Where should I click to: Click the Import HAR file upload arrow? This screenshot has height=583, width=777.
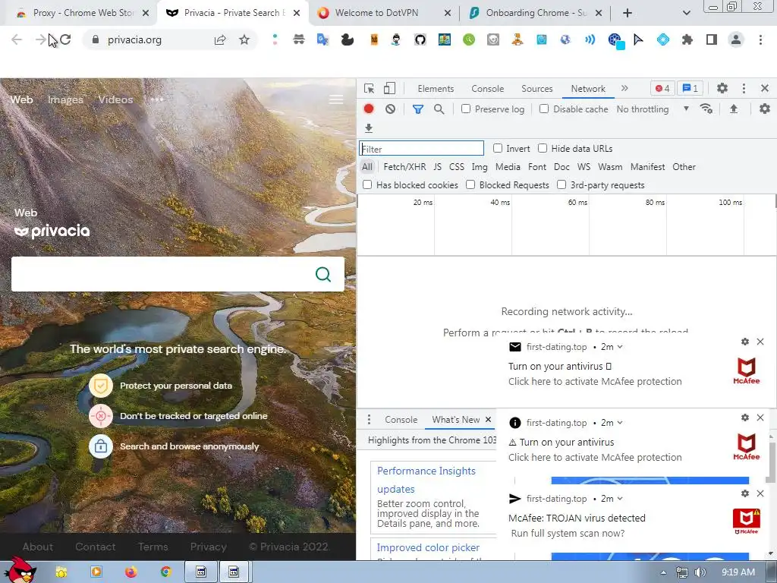pos(734,109)
